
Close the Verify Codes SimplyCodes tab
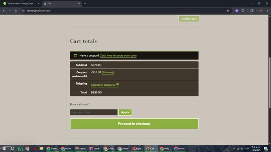click(39, 3)
